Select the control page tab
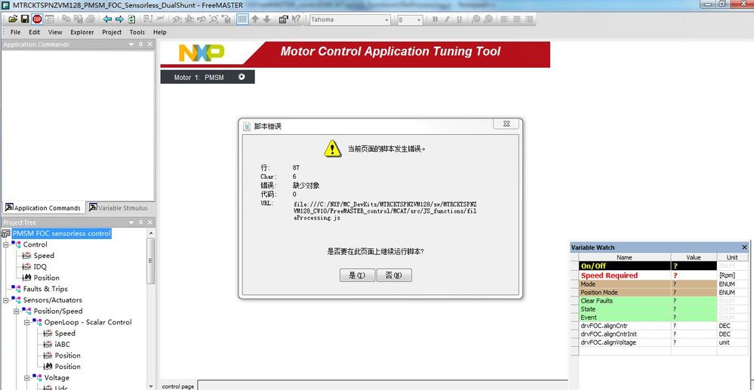 click(x=178, y=386)
